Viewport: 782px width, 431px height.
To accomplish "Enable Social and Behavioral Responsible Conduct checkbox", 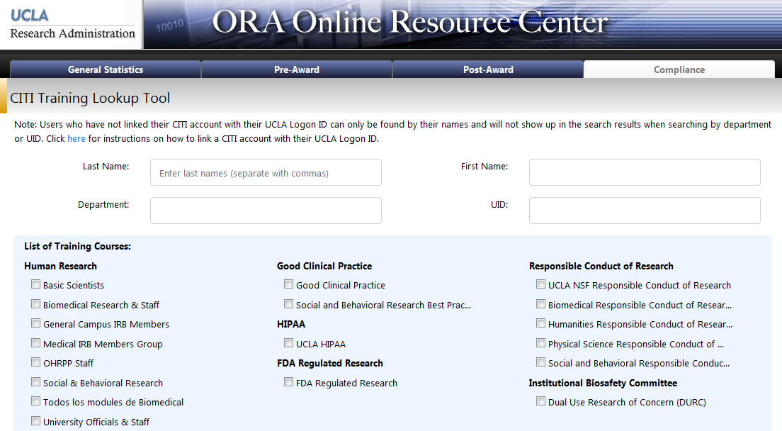I will coord(540,362).
